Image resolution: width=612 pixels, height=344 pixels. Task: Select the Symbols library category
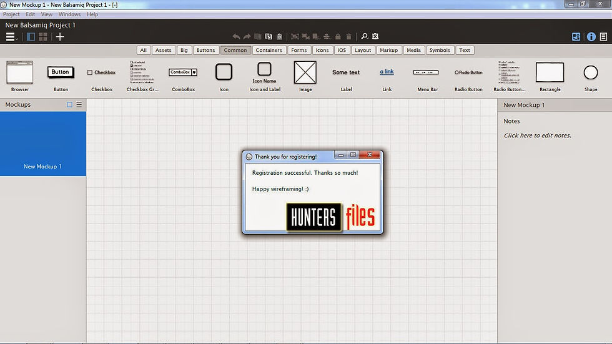[440, 51]
